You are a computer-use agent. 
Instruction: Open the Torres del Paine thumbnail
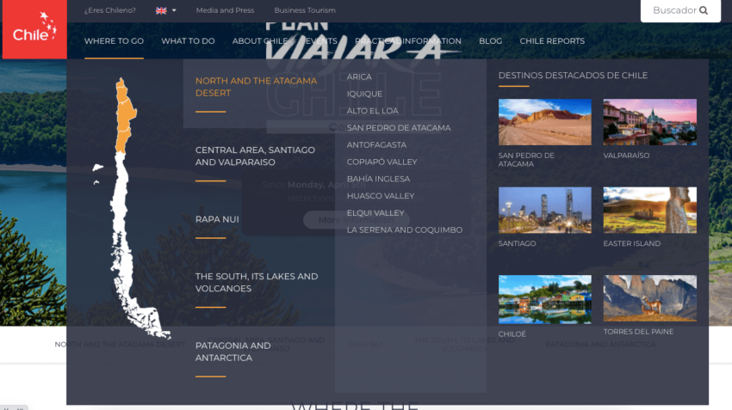pos(649,298)
